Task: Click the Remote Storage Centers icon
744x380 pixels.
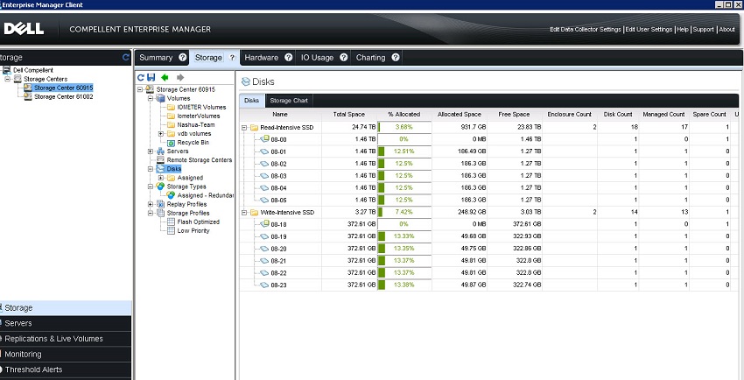Action: (160, 160)
